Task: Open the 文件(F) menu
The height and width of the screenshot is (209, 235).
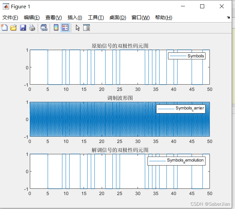Action: pyautogui.click(x=10, y=18)
